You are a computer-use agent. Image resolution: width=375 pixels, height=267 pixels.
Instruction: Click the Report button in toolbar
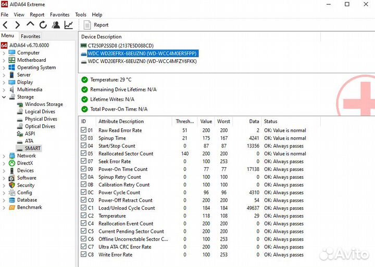click(96, 25)
